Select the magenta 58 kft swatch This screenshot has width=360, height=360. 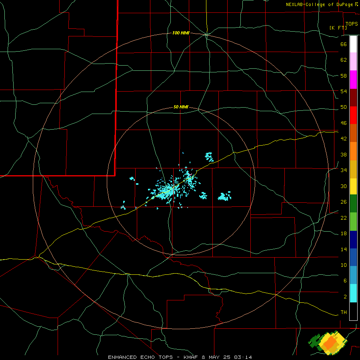pyautogui.click(x=353, y=80)
